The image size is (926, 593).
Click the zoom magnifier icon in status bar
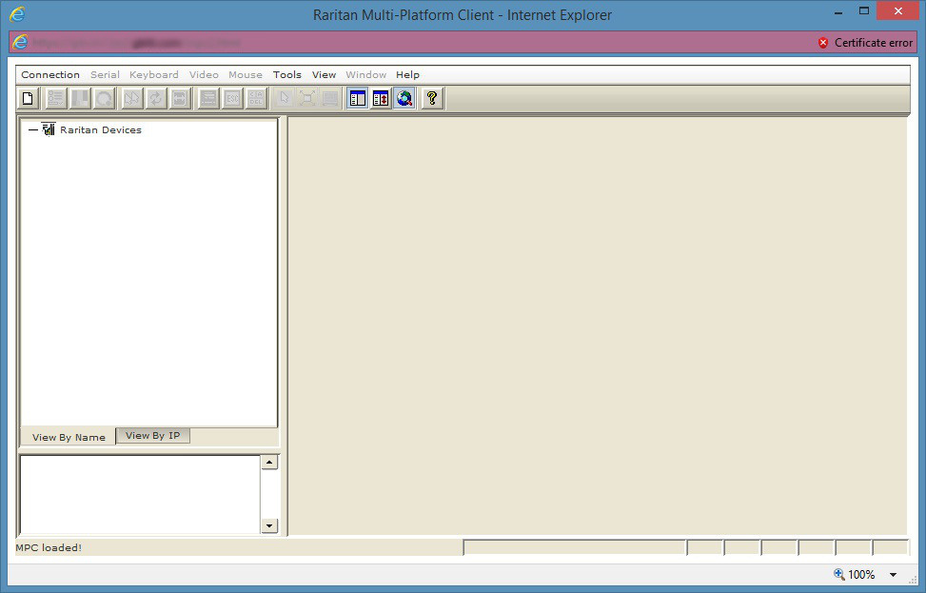[x=839, y=574]
